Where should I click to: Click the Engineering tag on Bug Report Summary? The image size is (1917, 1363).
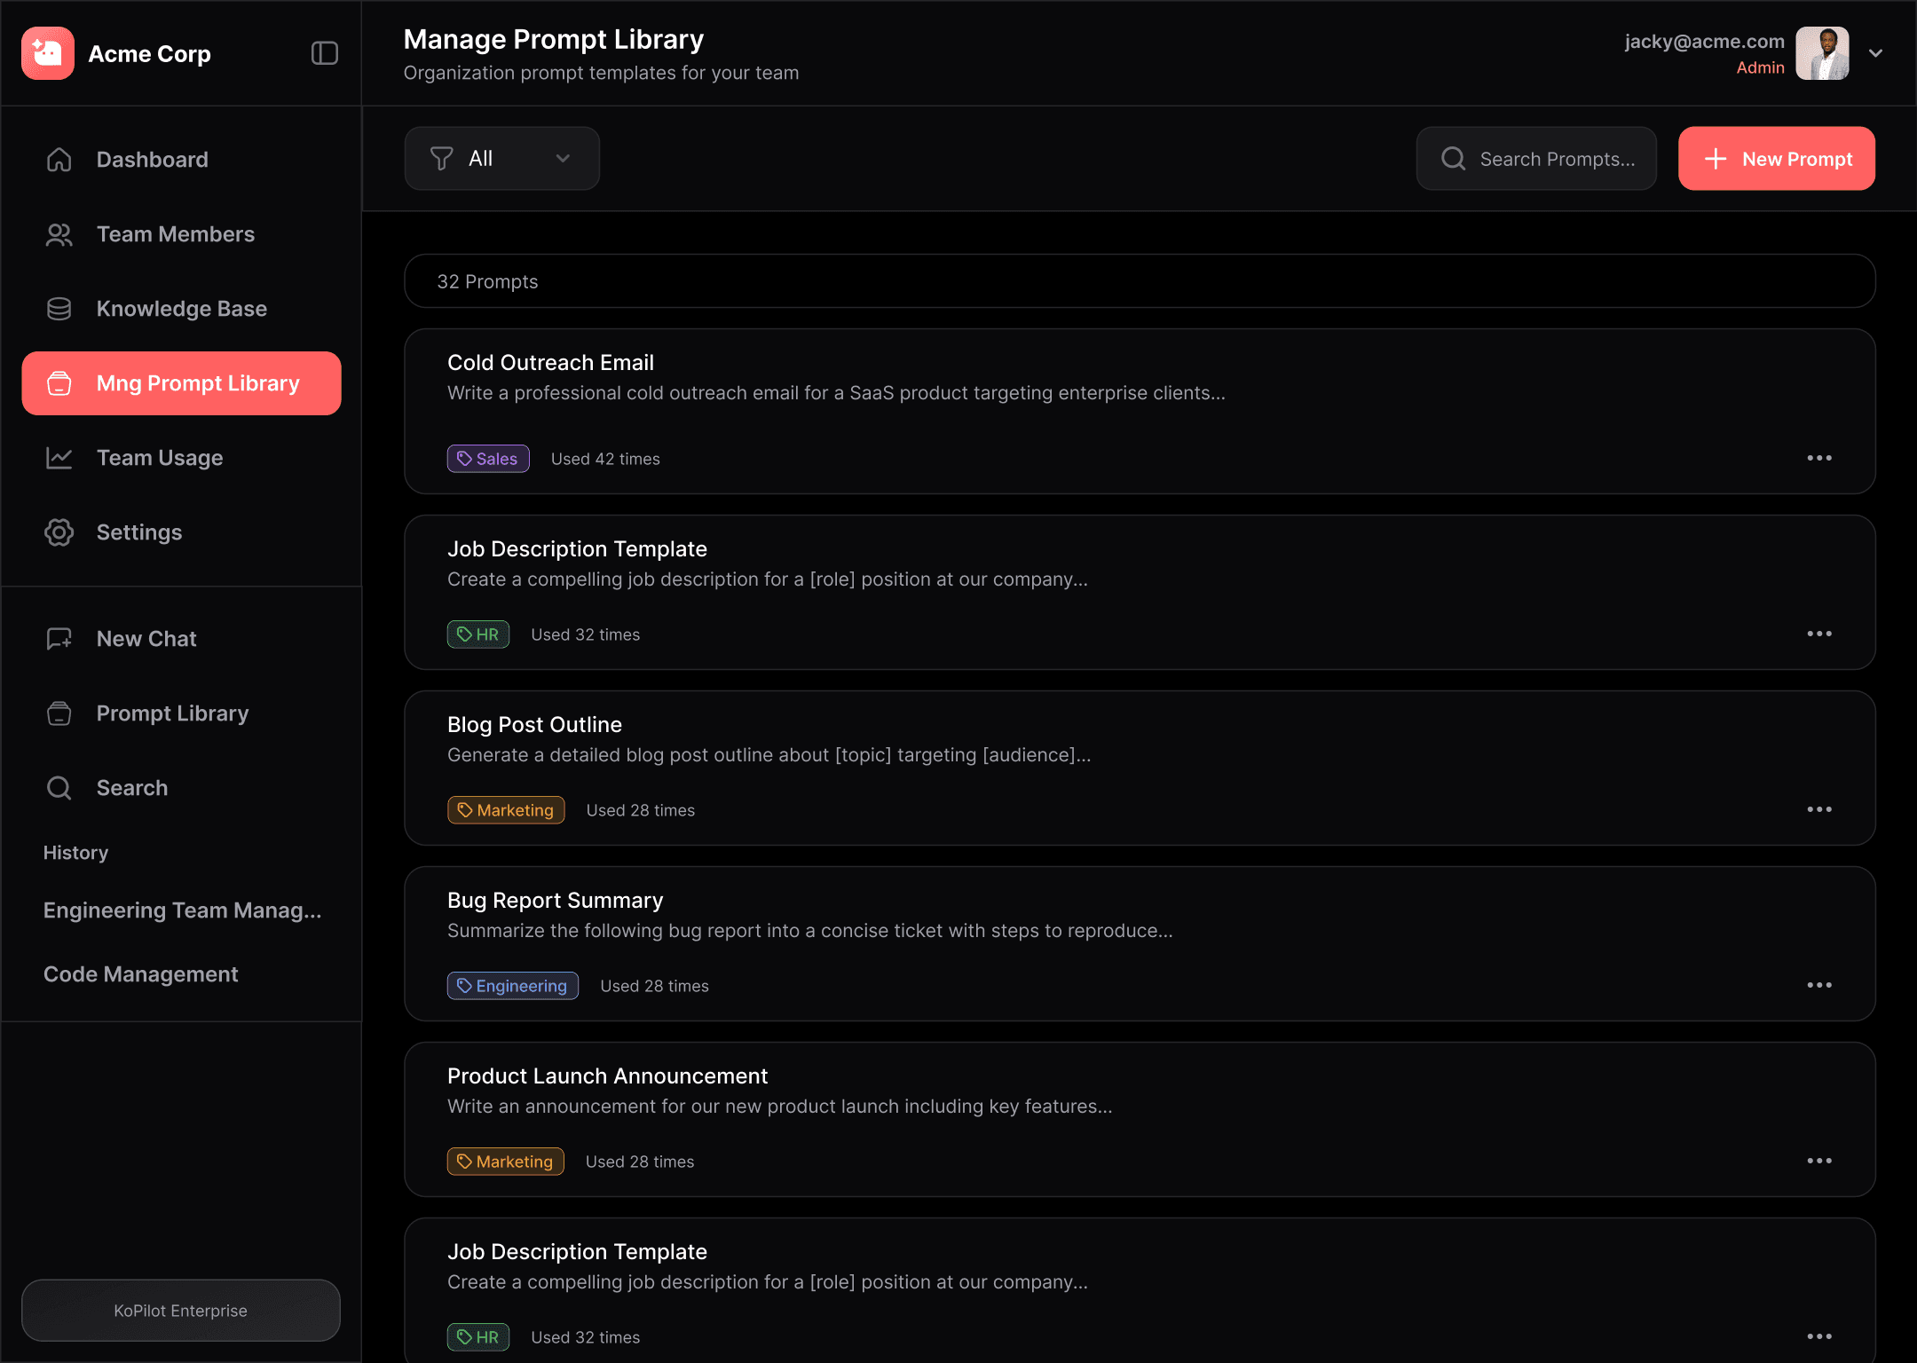pos(512,986)
